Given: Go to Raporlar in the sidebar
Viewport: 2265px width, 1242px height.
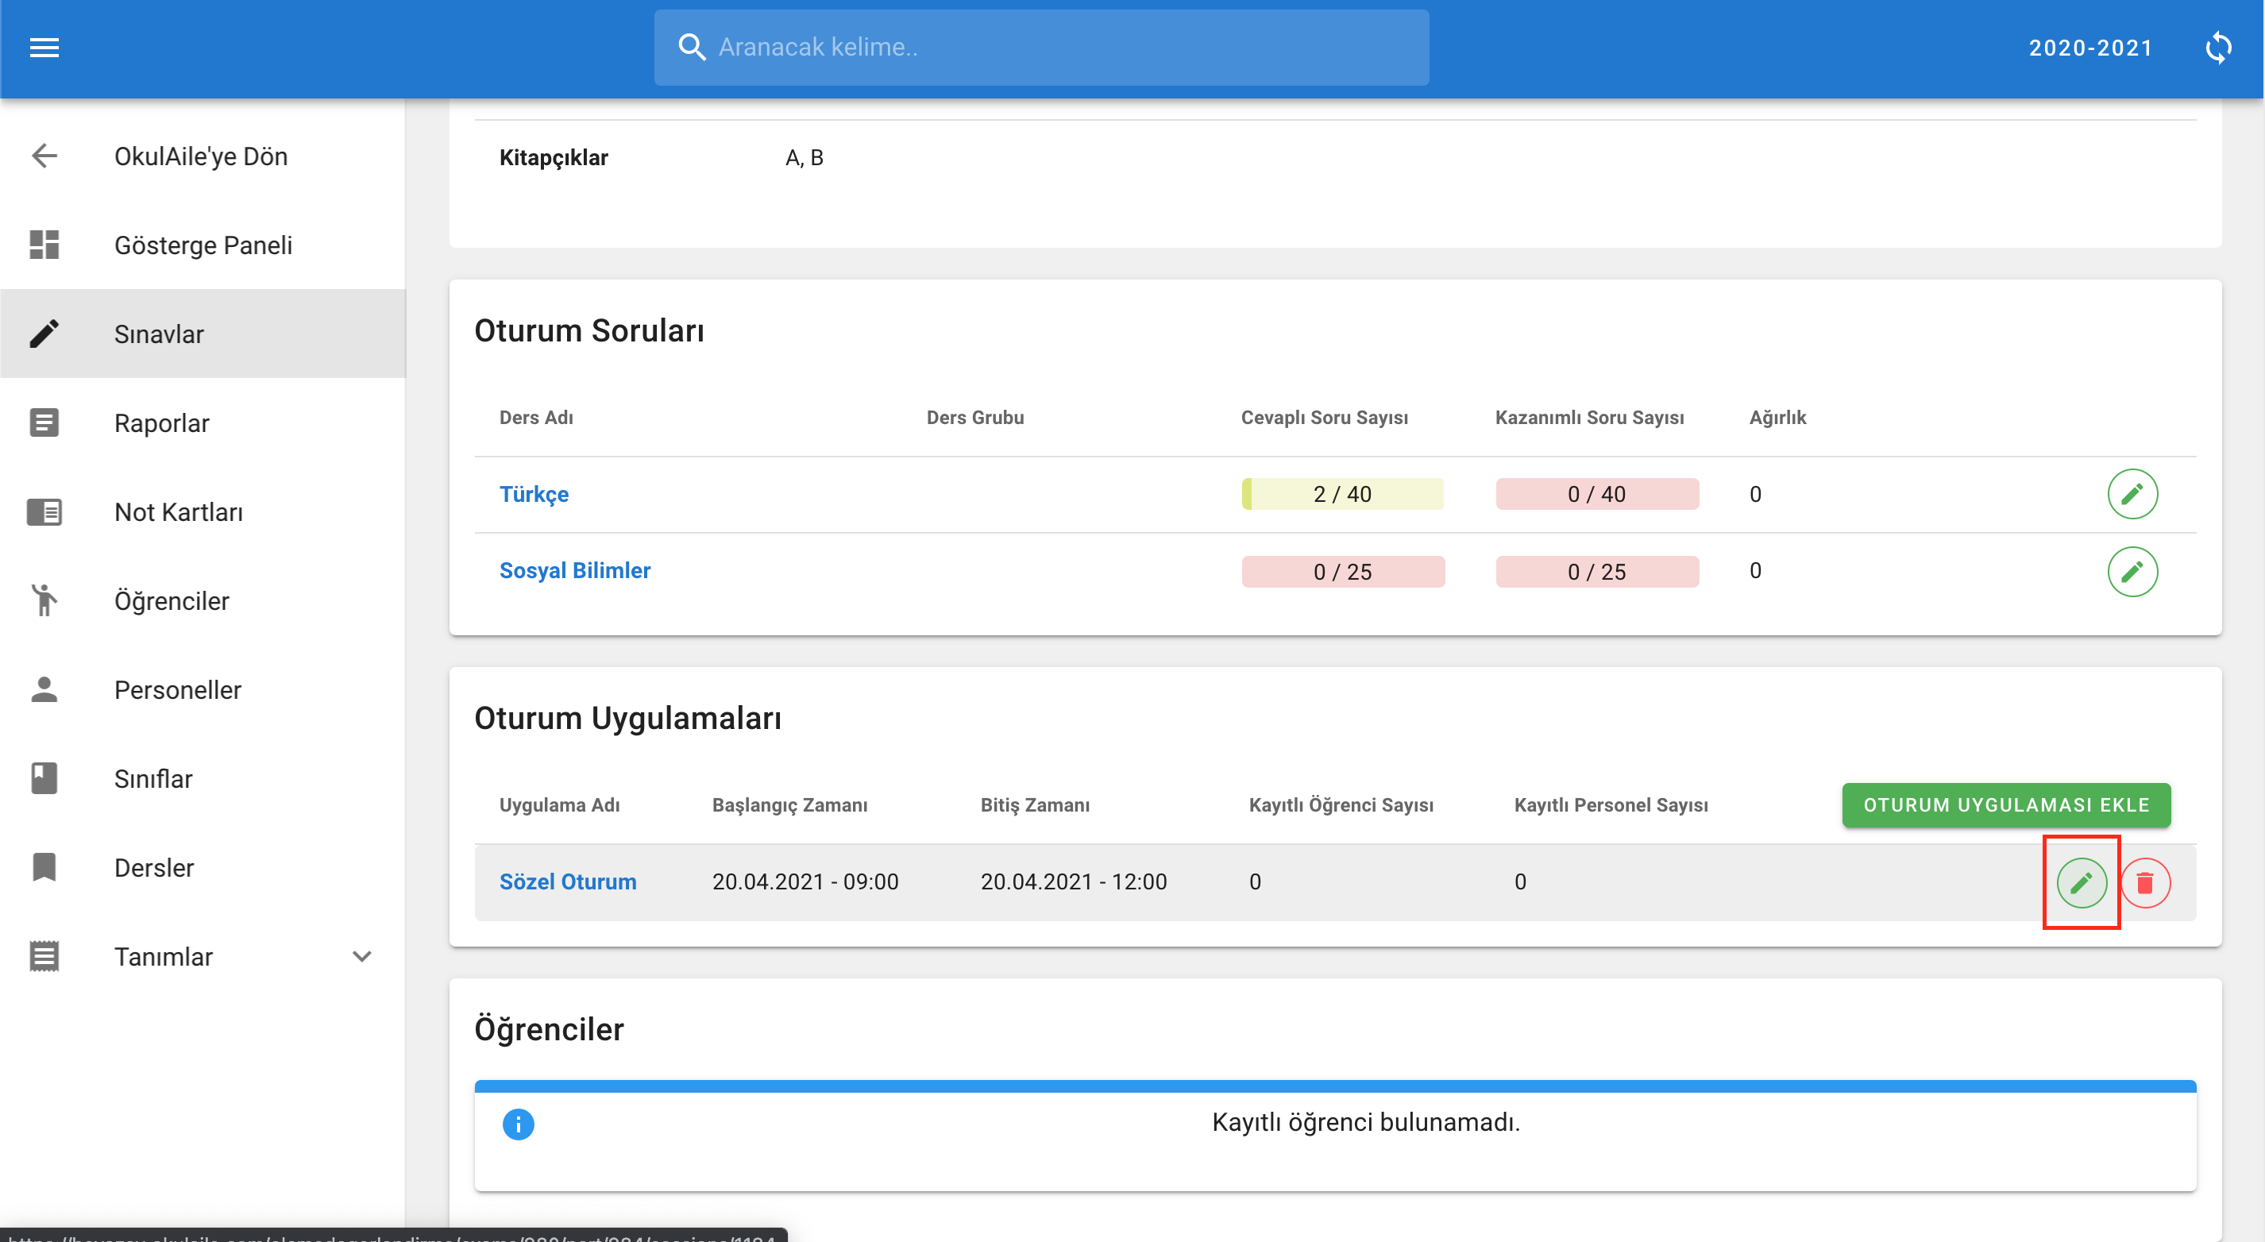Looking at the screenshot, I should click(x=203, y=422).
